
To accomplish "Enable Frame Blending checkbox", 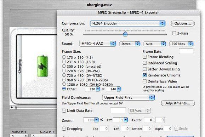I will (x=144, y=57).
